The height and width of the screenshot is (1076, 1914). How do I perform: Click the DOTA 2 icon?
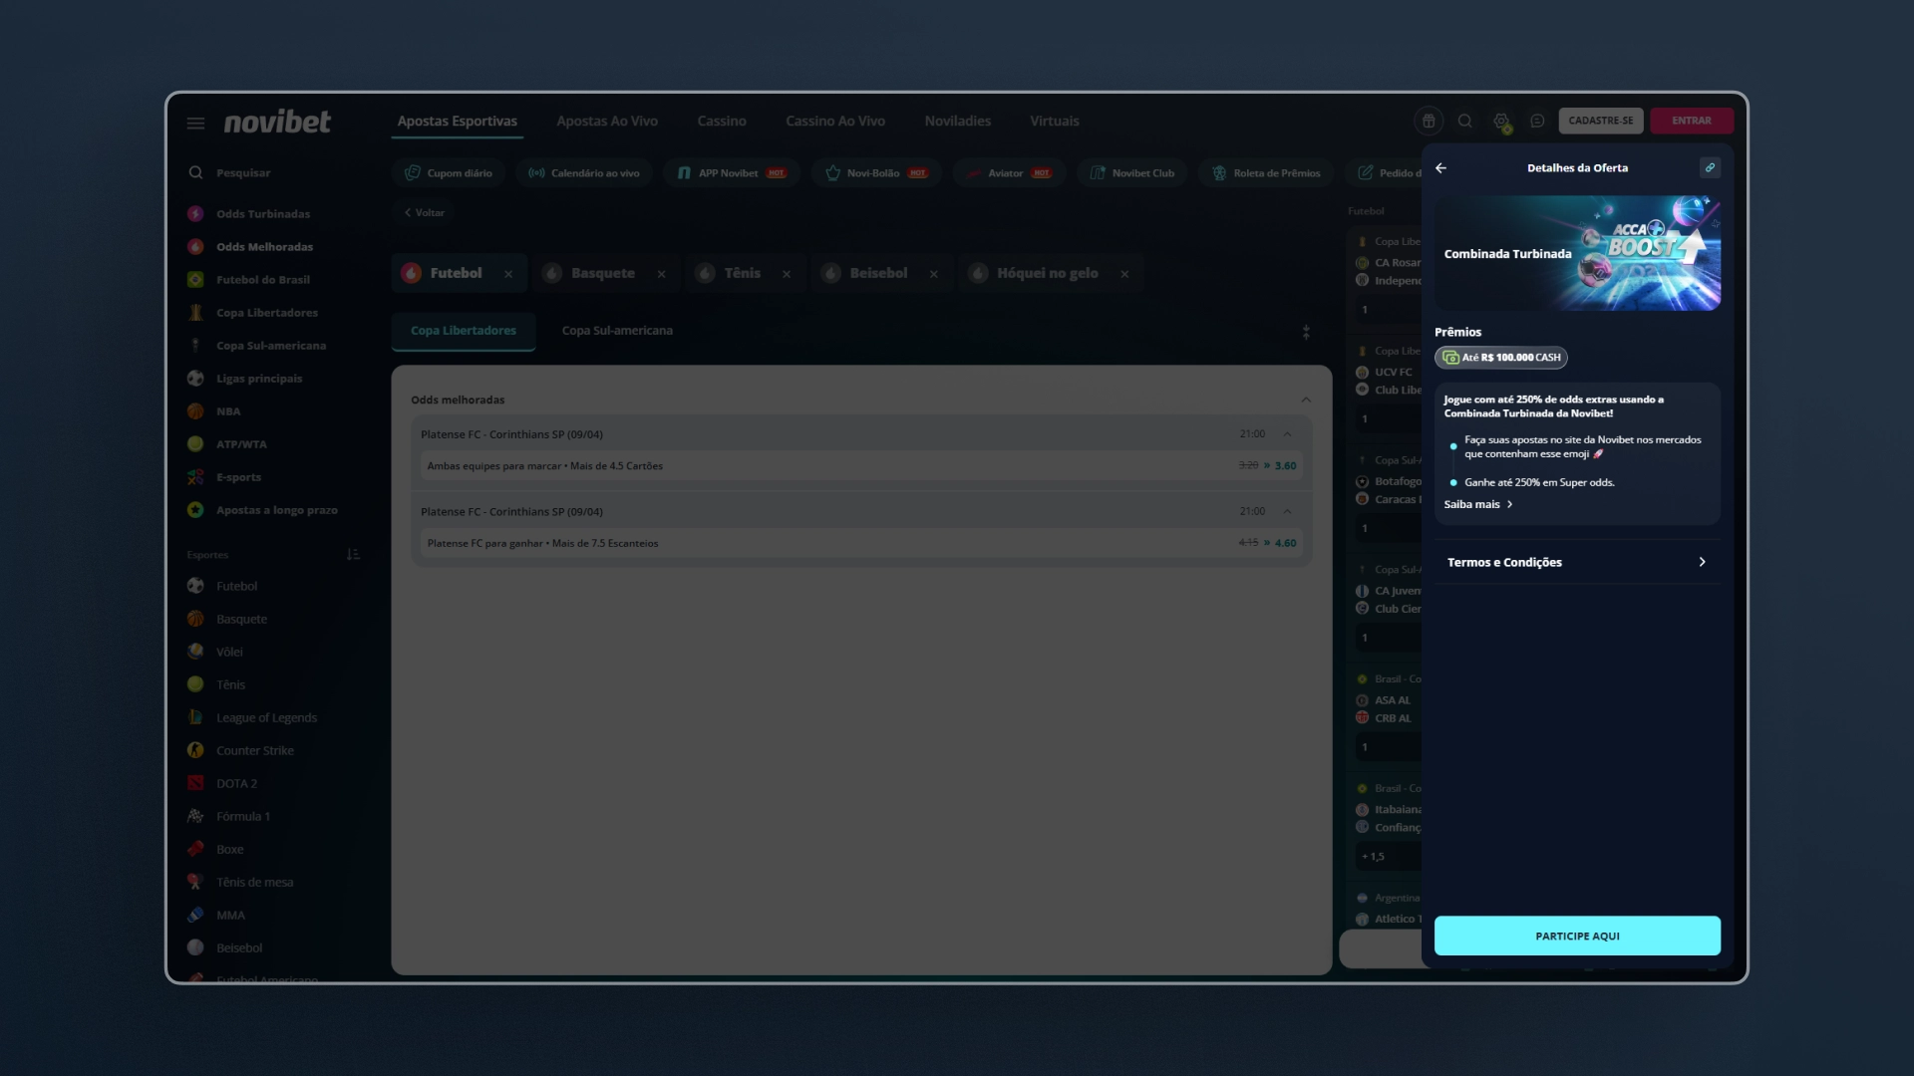195,783
